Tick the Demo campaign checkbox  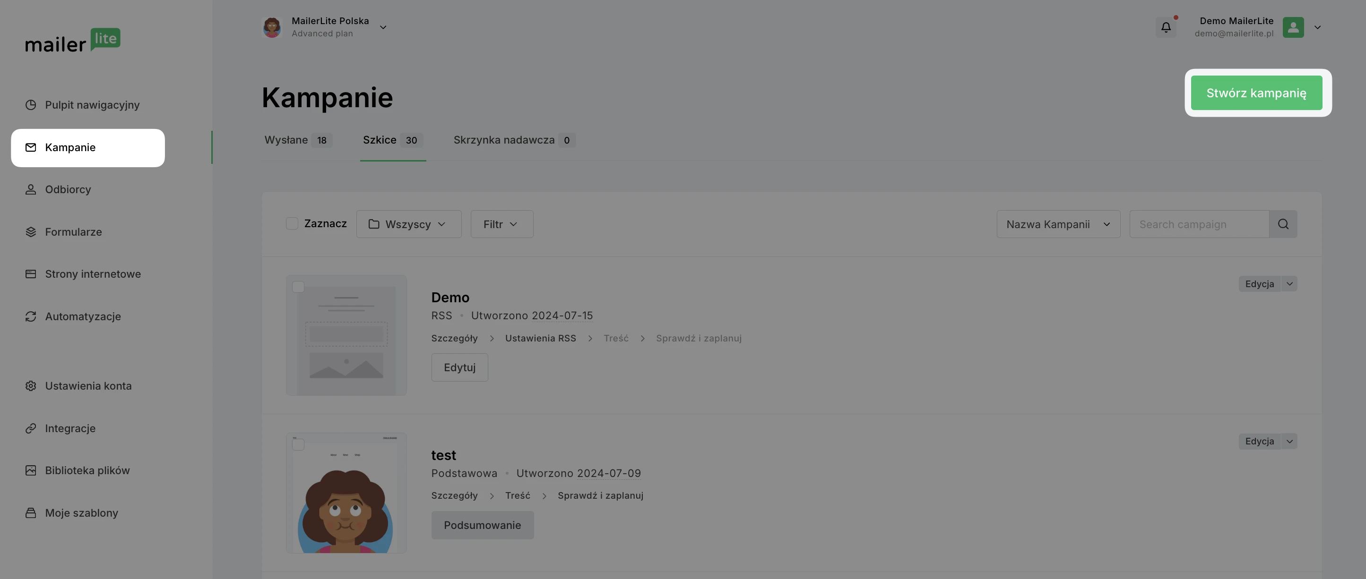tap(298, 287)
